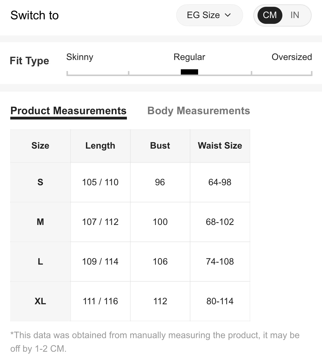Click the Oversized fit label
The height and width of the screenshot is (363, 322).
point(292,57)
